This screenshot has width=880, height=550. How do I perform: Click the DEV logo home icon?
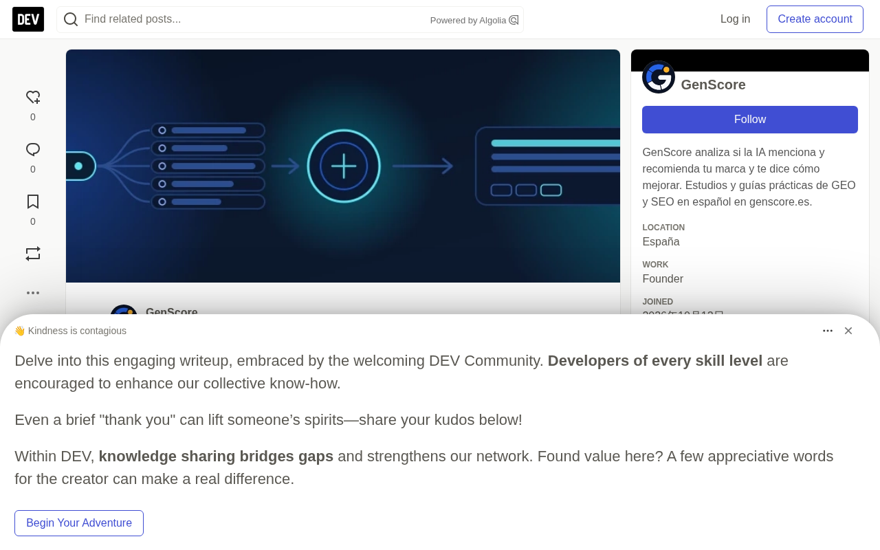coord(28,19)
